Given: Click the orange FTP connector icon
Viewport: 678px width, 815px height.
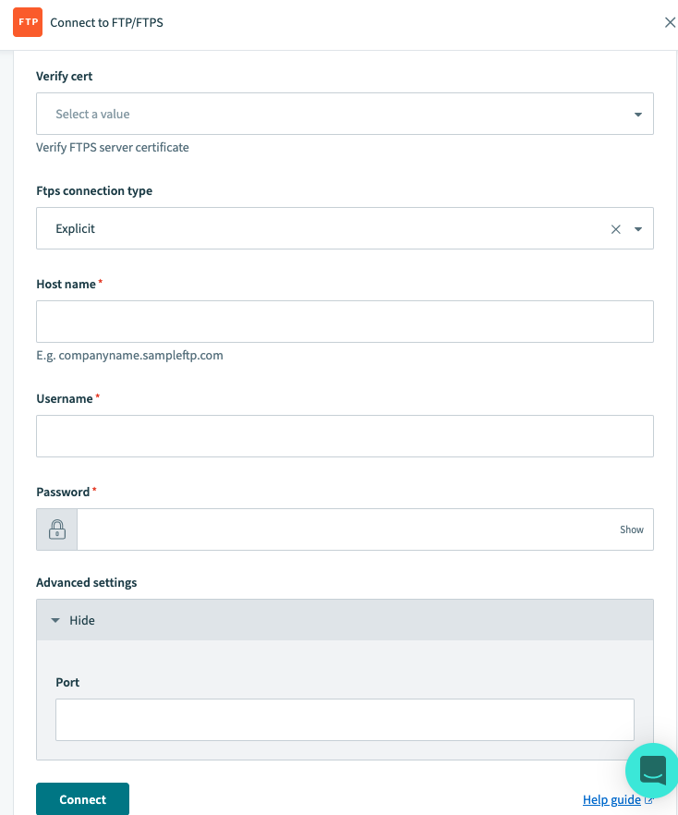Looking at the screenshot, I should tap(28, 22).
